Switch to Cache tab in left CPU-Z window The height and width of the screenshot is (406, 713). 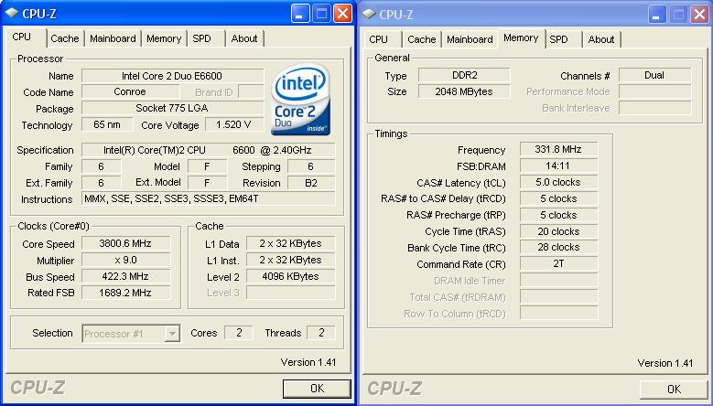pyautogui.click(x=65, y=39)
